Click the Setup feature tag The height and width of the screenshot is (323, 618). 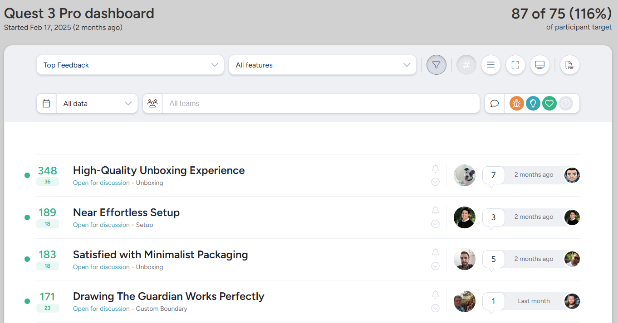pos(144,225)
